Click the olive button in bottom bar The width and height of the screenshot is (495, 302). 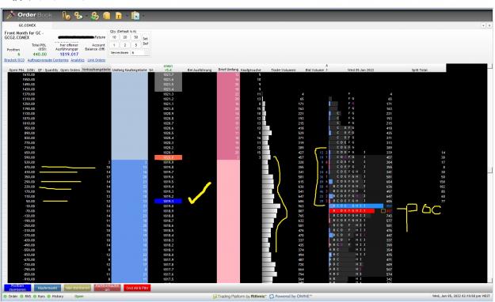78,288
